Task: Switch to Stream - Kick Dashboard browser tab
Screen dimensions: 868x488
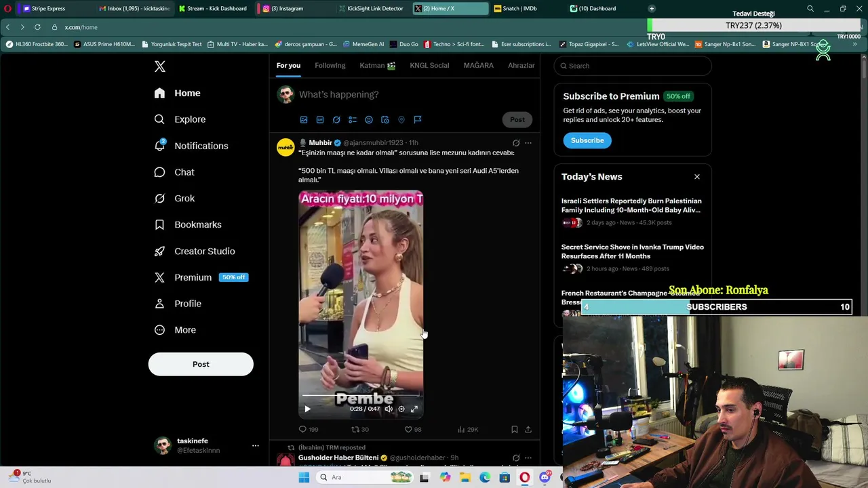Action: click(x=212, y=8)
